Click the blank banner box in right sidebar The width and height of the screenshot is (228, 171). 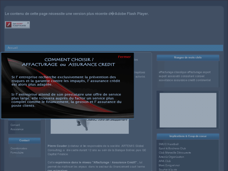click(x=188, y=110)
